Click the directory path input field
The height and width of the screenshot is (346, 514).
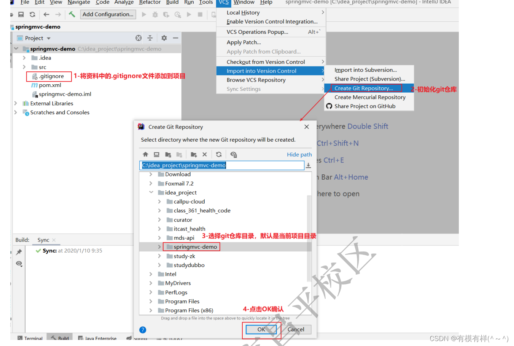(x=222, y=165)
